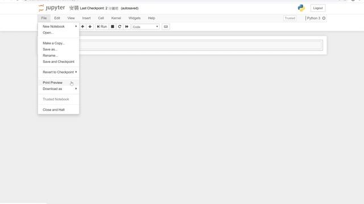Click inside the empty code cell

click(x=201, y=45)
